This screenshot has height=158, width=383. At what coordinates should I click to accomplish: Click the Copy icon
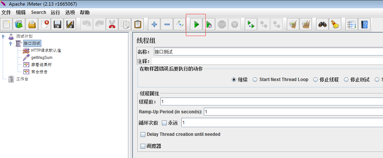click(x=125, y=24)
